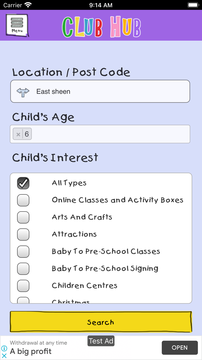Check Baby To Pre-School Classes

23,251
